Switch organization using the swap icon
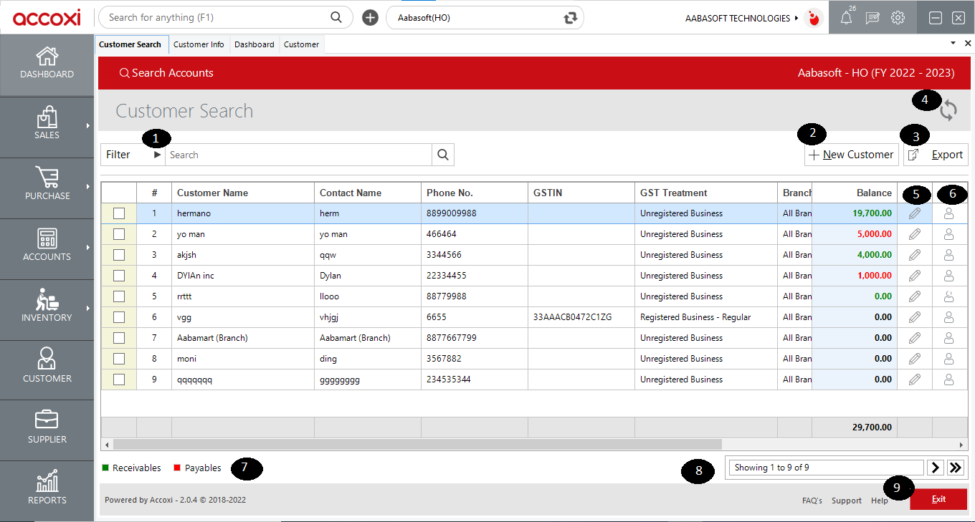975x522 pixels. 571,18
